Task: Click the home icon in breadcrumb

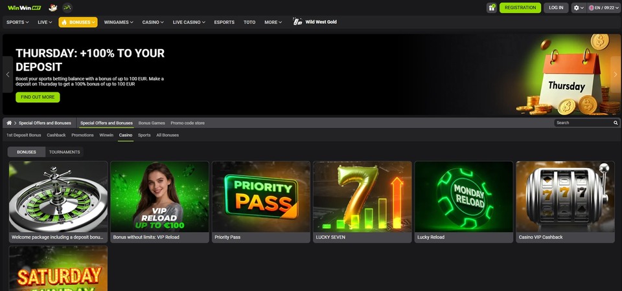Action: [9, 123]
